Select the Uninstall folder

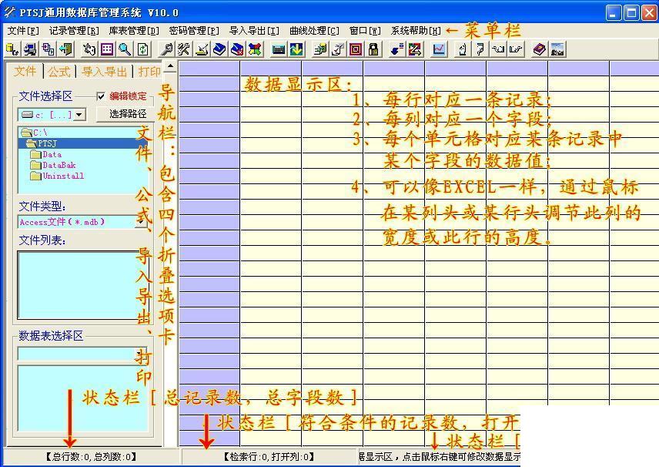(57, 176)
